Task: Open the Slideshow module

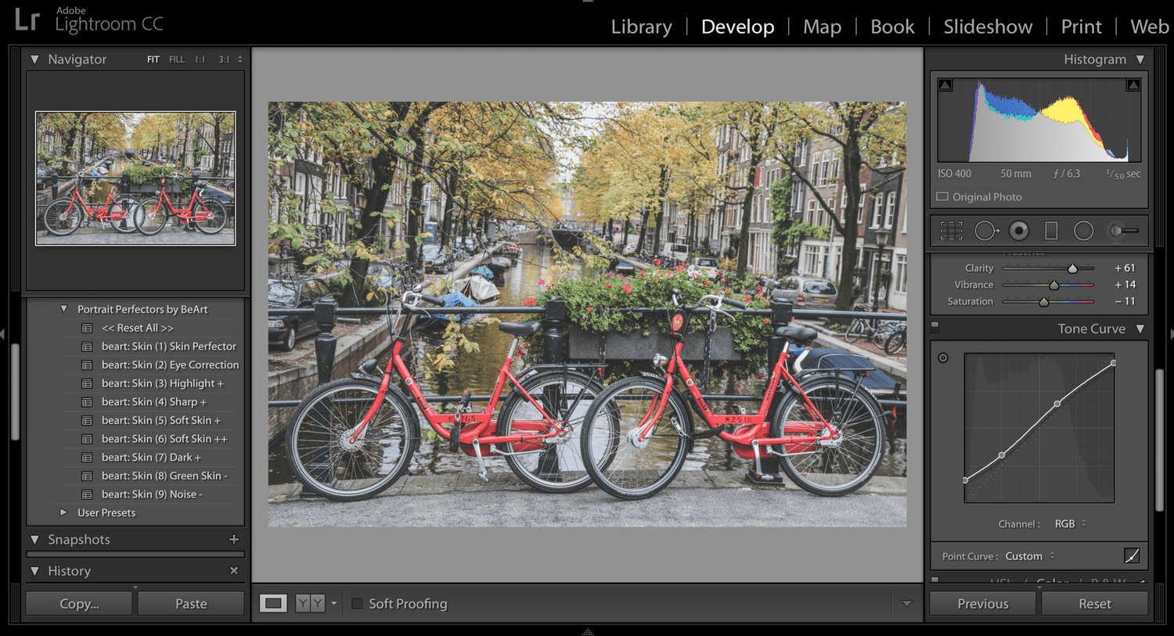Action: coord(988,26)
